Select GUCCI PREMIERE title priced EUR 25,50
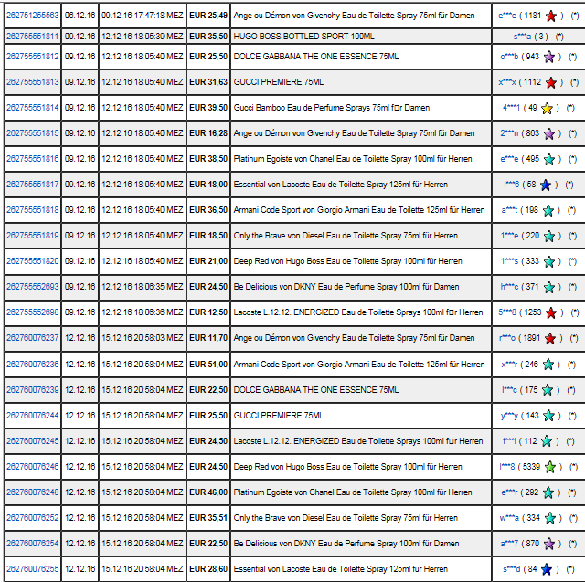Image resolution: width=585 pixels, height=582 pixels. coord(278,416)
